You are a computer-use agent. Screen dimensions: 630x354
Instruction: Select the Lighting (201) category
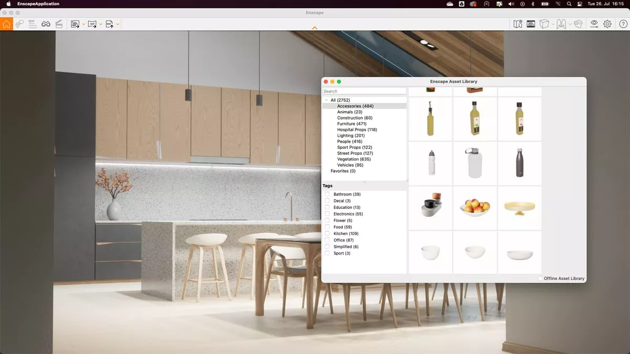[x=350, y=135]
